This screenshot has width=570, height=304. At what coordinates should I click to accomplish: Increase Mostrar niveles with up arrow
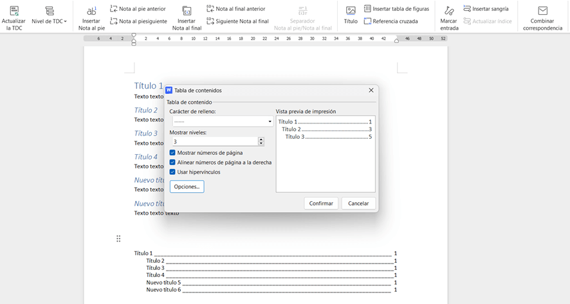[x=261, y=139]
